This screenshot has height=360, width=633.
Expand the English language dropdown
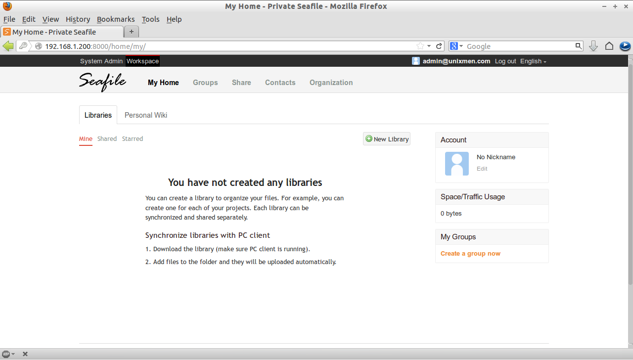pyautogui.click(x=533, y=61)
